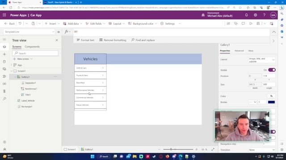Collapse the Gallery1 tree node
This screenshot has height=160, width=286.
tap(15, 77)
